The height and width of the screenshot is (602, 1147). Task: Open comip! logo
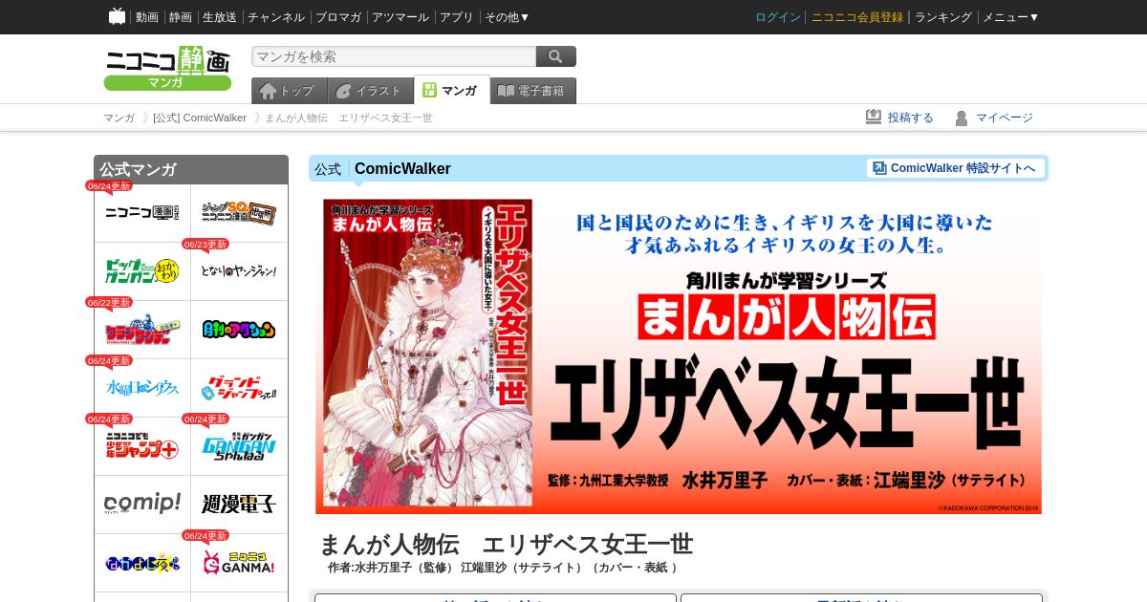tap(142, 505)
